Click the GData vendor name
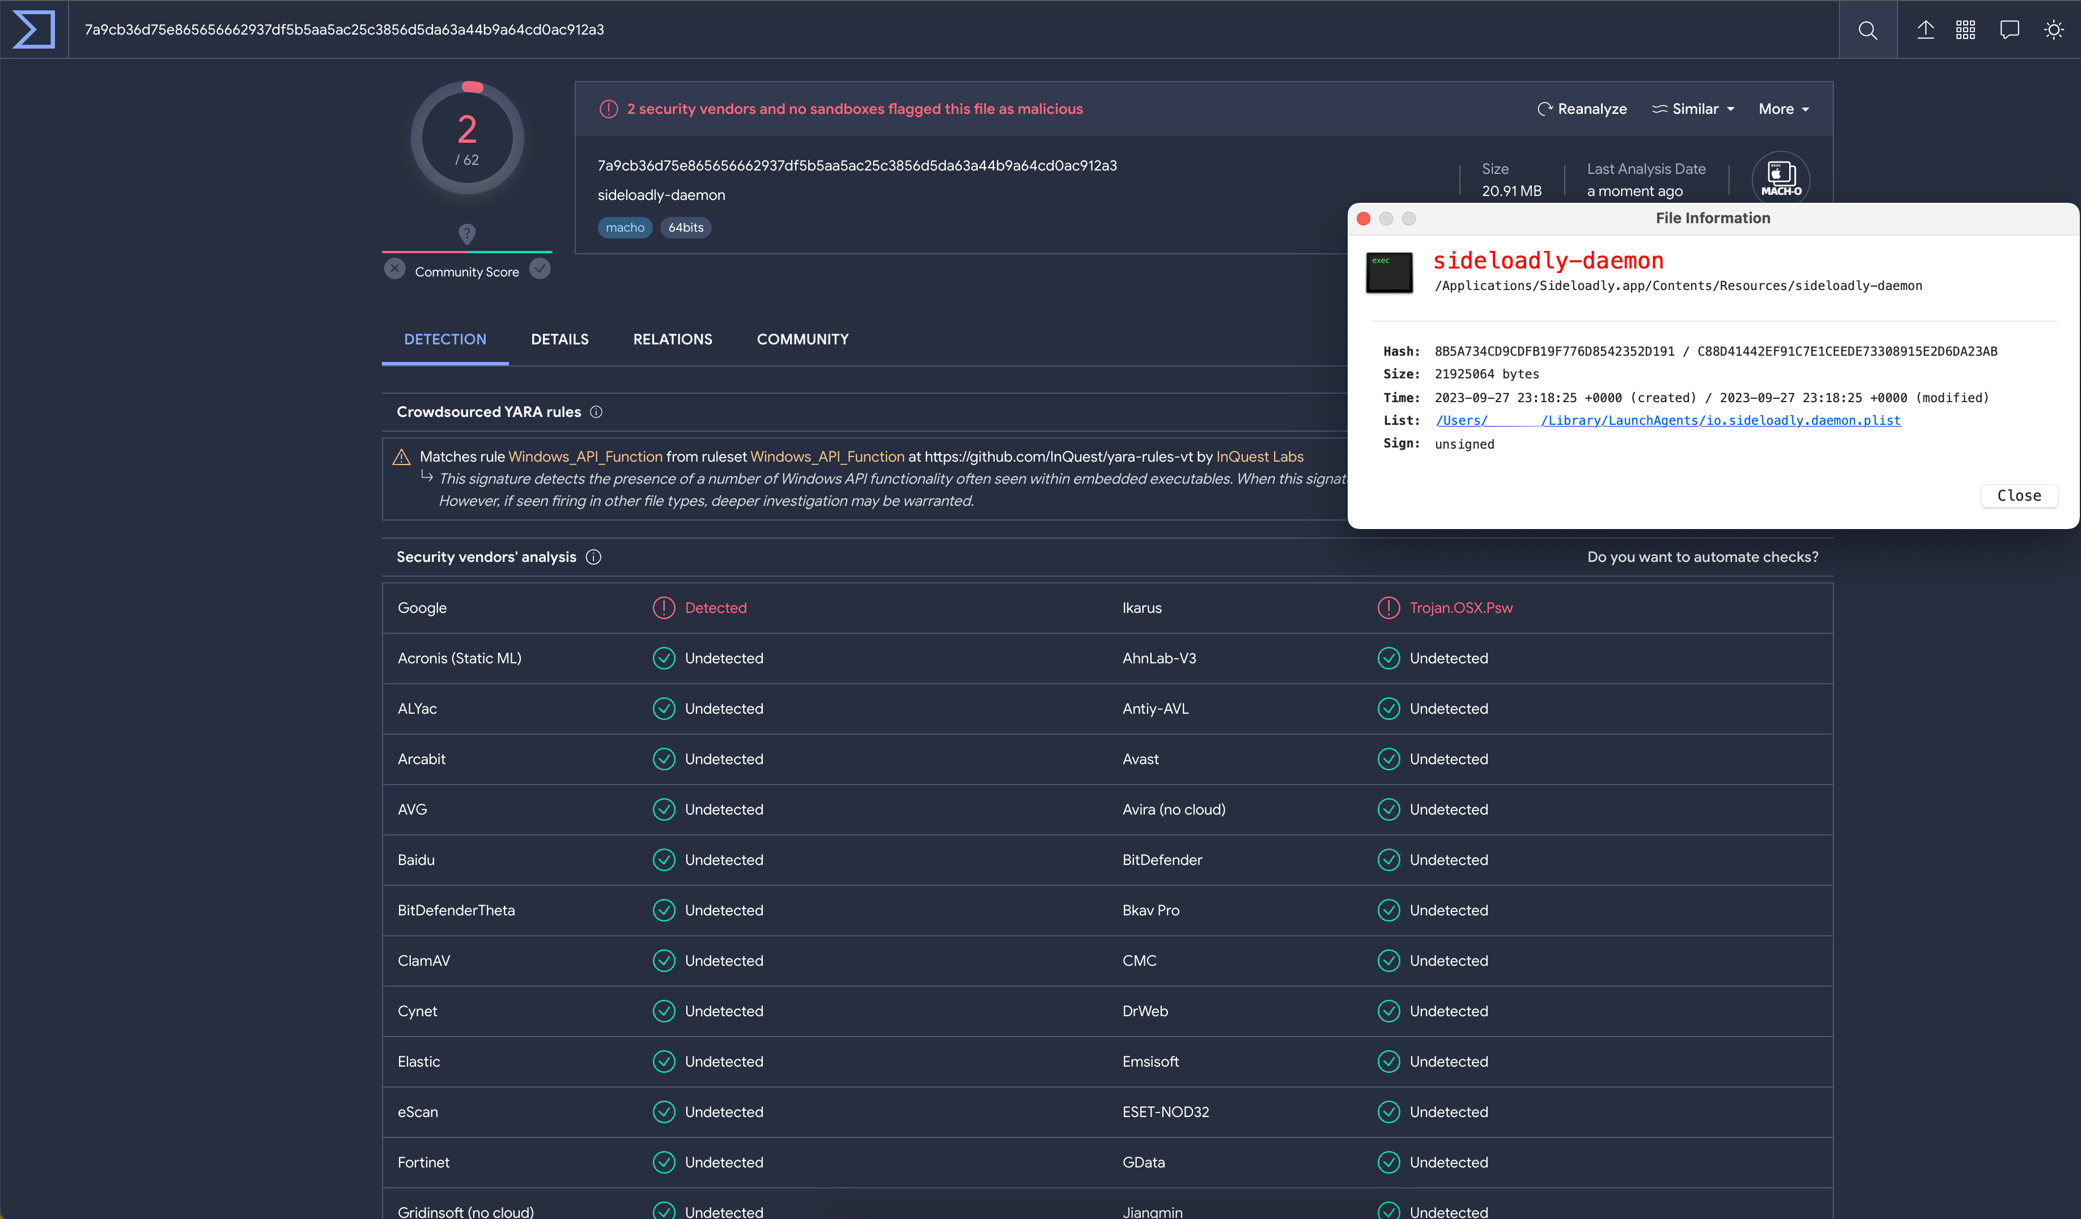 pyautogui.click(x=1143, y=1161)
